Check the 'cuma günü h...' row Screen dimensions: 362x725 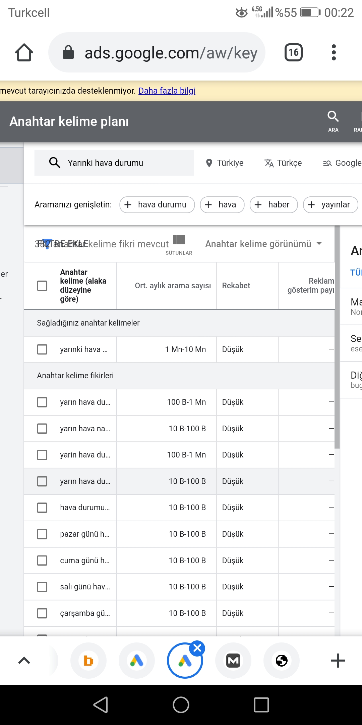[x=42, y=561]
